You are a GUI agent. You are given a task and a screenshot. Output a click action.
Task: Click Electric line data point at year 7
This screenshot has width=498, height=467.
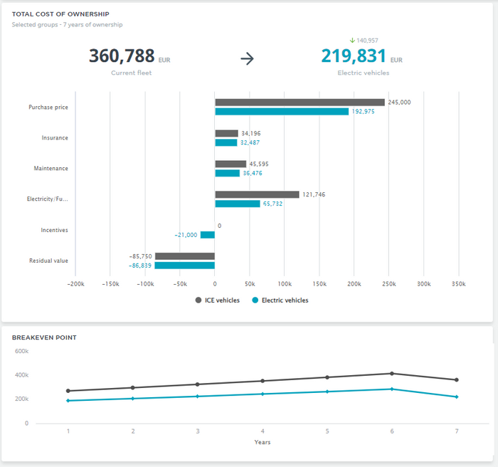(456, 397)
